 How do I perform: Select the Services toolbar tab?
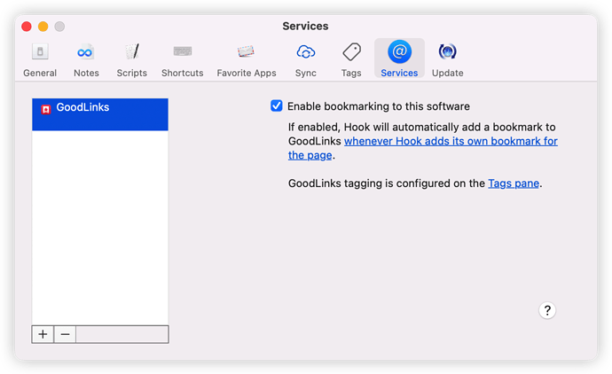coord(399,58)
